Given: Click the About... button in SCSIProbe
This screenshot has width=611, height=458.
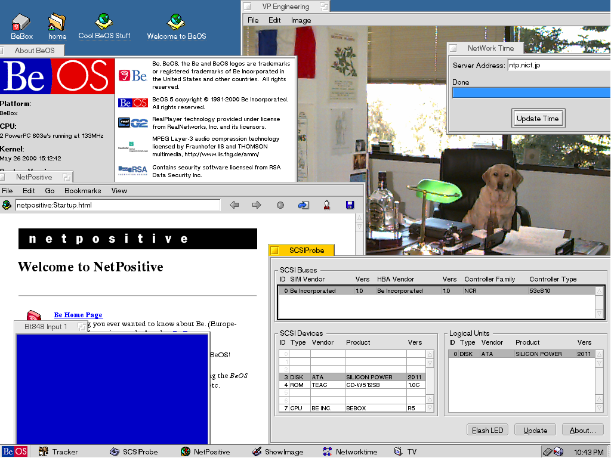Looking at the screenshot, I should click(582, 431).
